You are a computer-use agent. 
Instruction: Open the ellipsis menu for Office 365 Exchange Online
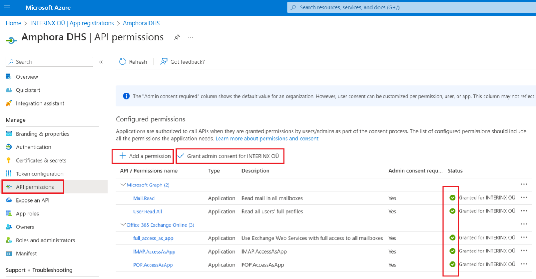[x=524, y=224]
